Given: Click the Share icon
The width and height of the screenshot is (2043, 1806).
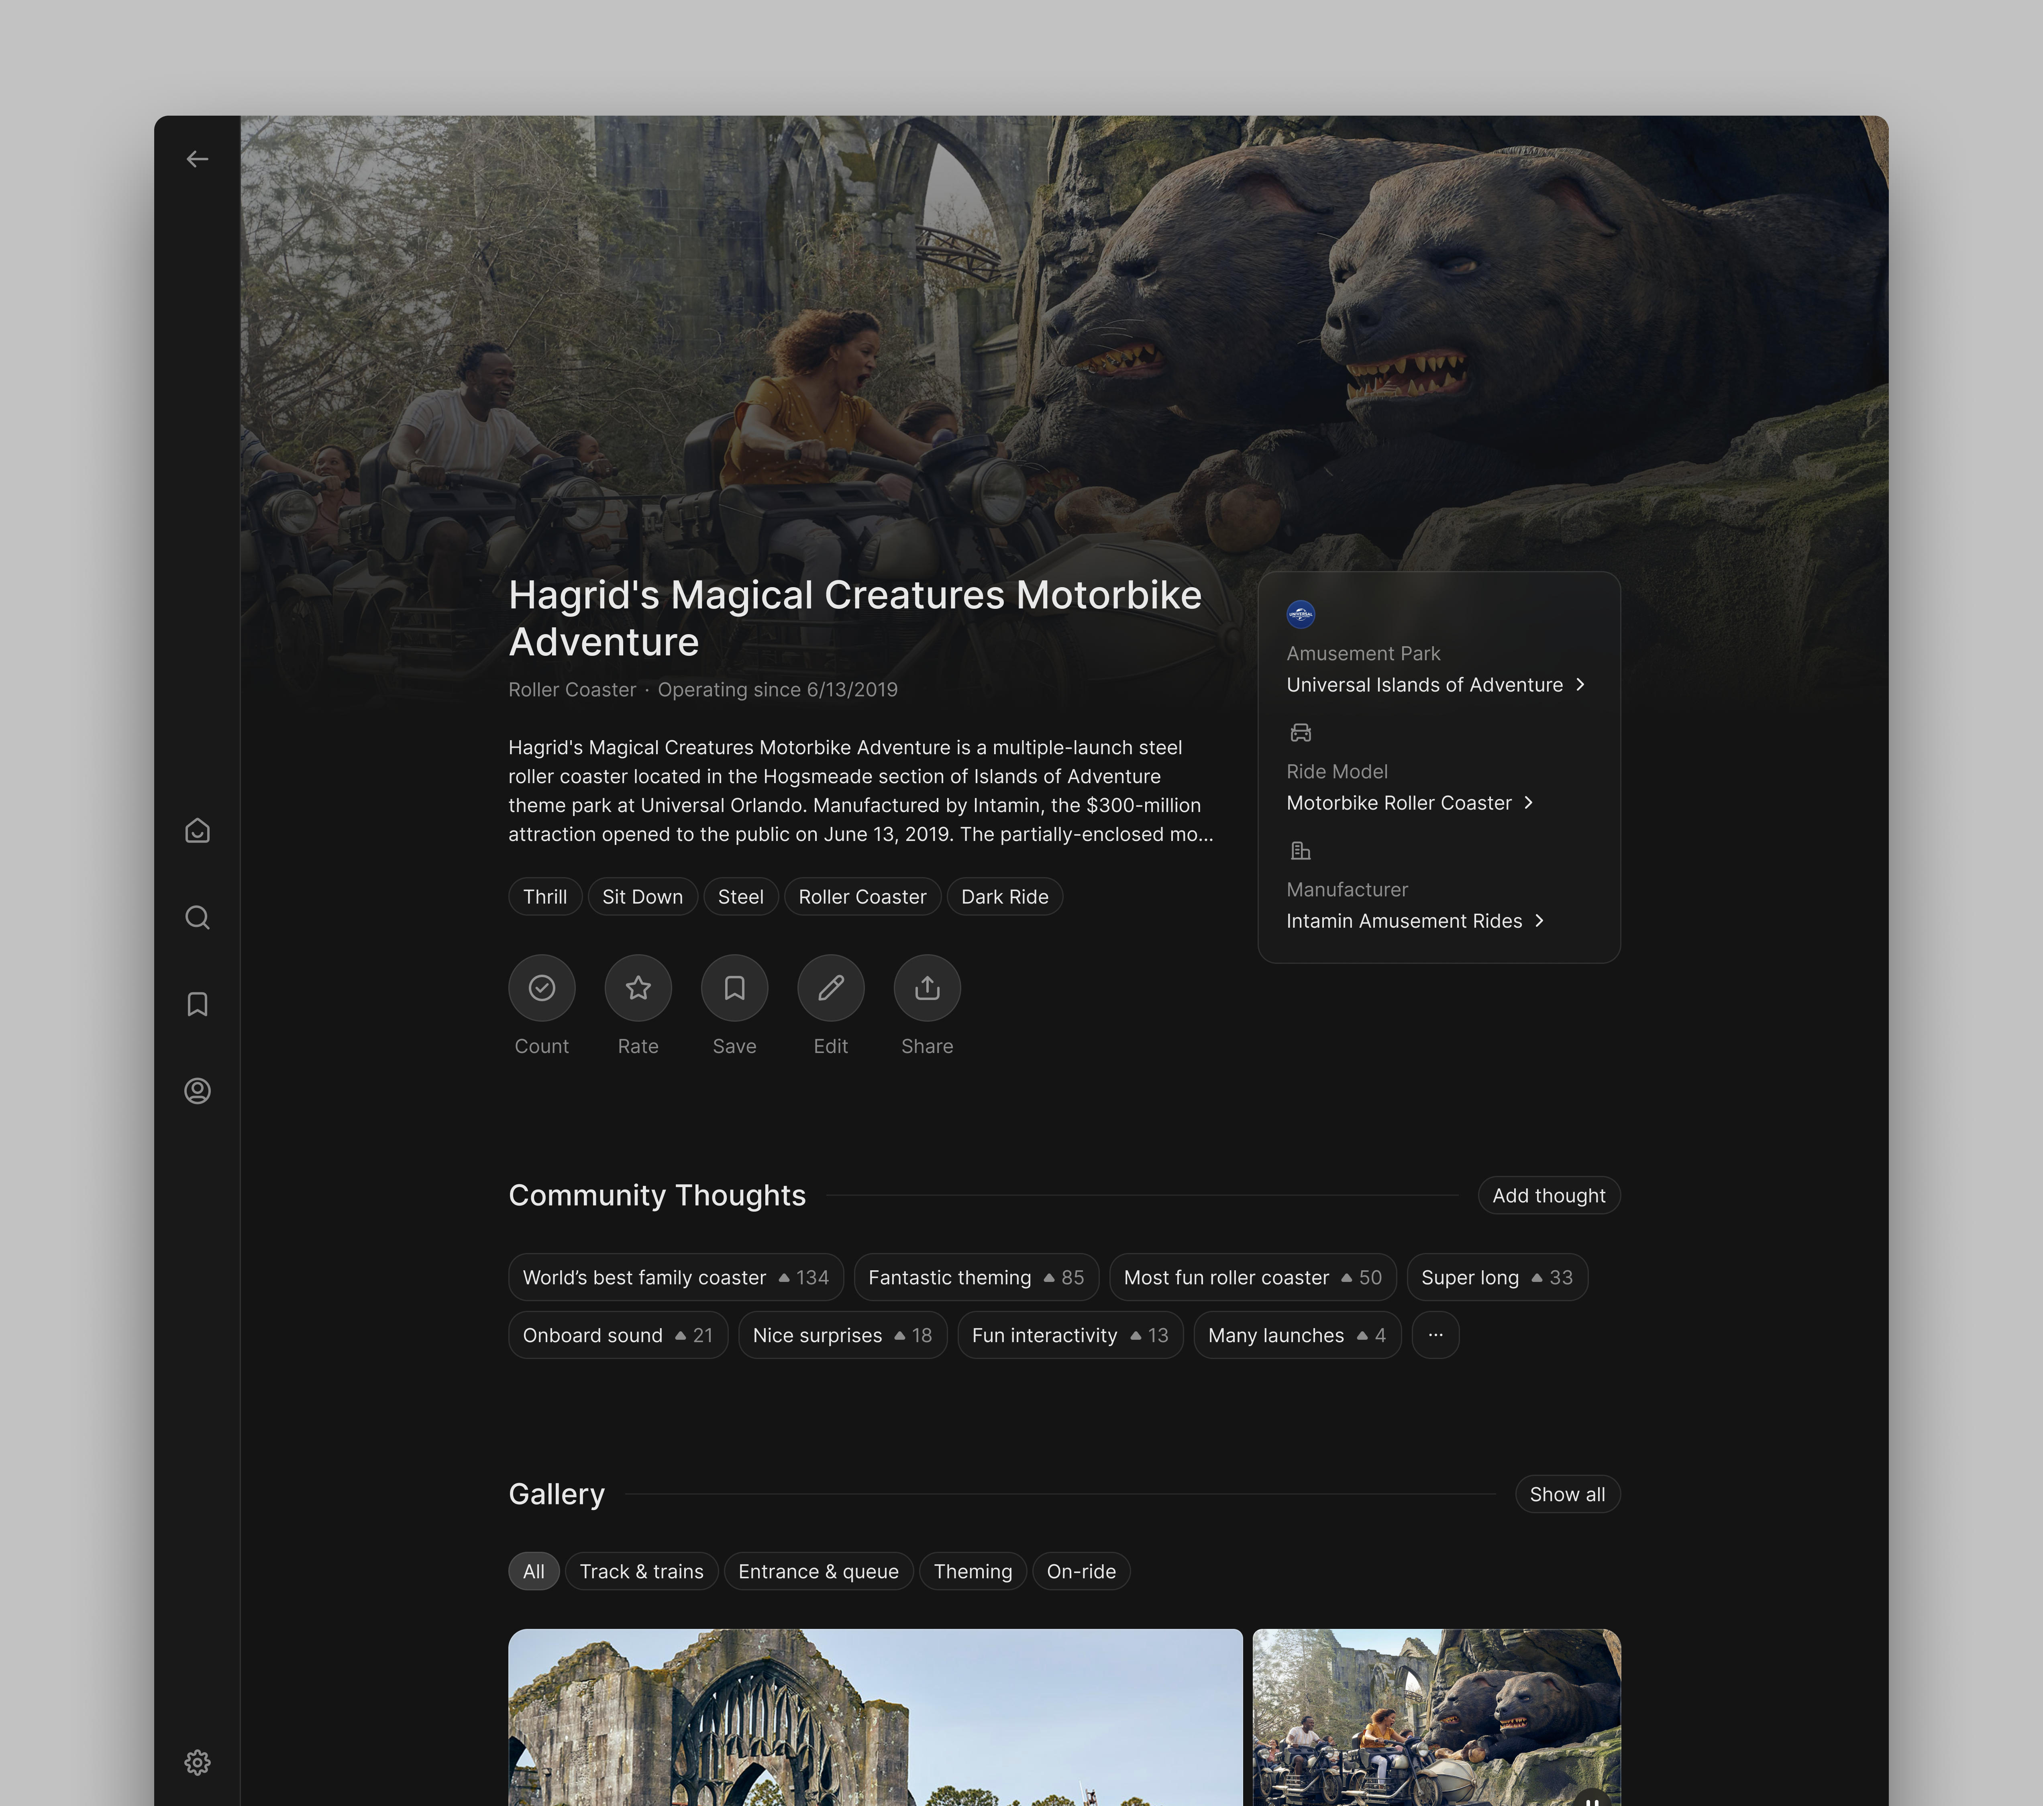Looking at the screenshot, I should (x=927, y=988).
